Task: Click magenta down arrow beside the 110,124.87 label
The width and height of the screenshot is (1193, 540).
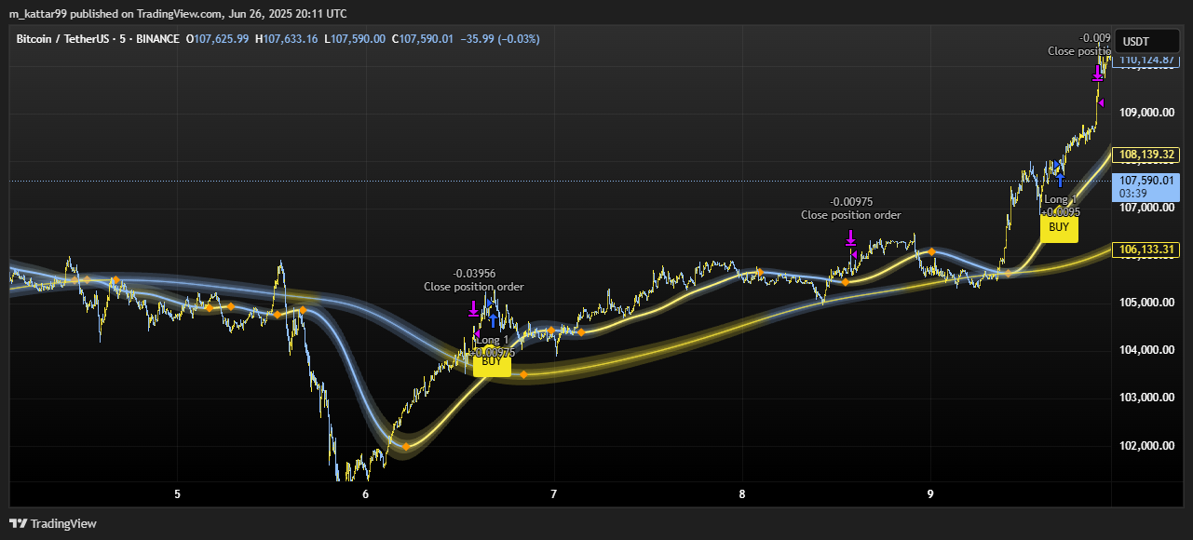Action: (x=1098, y=74)
